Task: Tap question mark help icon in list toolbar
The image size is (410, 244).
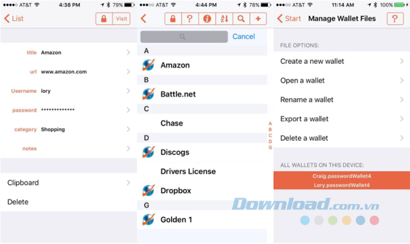Action: 190,18
